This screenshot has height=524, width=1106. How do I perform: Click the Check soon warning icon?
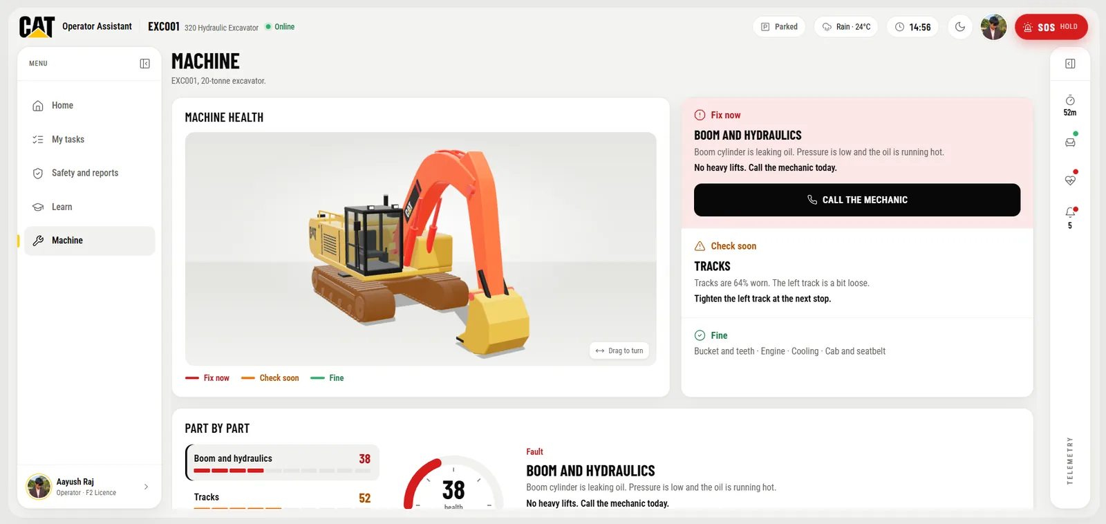pos(700,246)
